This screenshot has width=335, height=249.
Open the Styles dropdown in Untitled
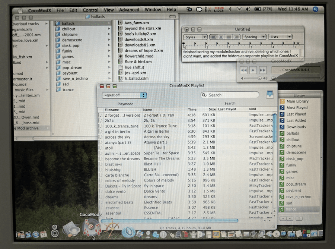tap(195, 37)
